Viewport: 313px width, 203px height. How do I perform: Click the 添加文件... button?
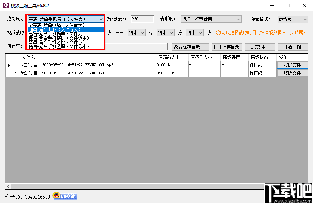tap(260, 47)
